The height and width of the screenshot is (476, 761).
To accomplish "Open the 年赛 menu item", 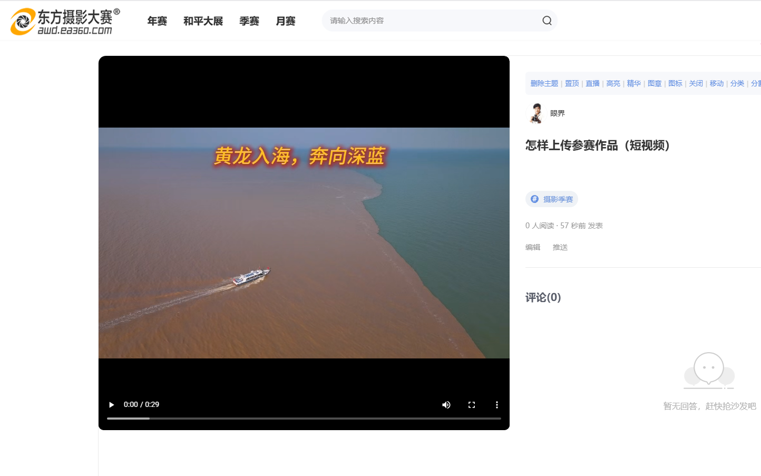I will 157,21.
